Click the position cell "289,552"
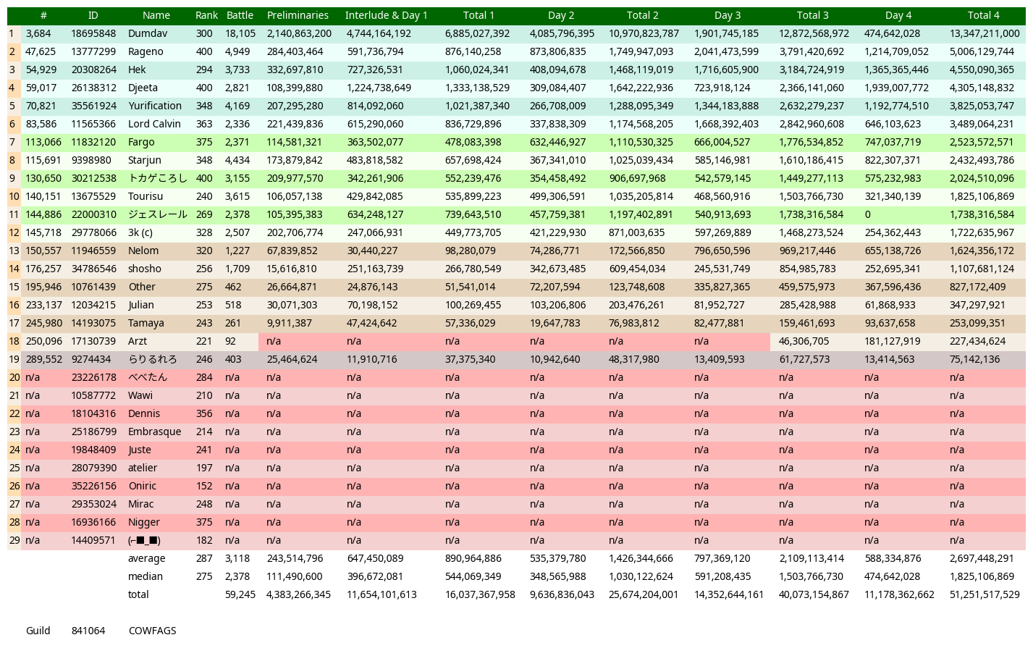The image size is (1033, 648). tap(43, 359)
